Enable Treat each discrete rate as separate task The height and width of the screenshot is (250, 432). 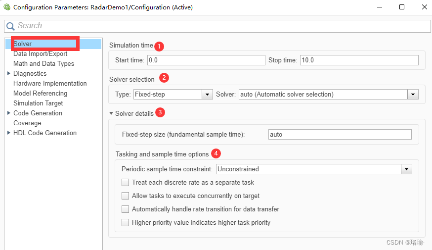[126, 183]
